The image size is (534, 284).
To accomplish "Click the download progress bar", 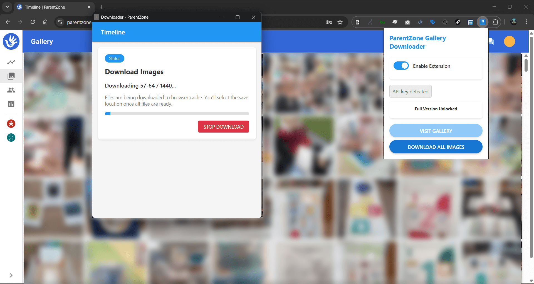I will click(x=177, y=114).
